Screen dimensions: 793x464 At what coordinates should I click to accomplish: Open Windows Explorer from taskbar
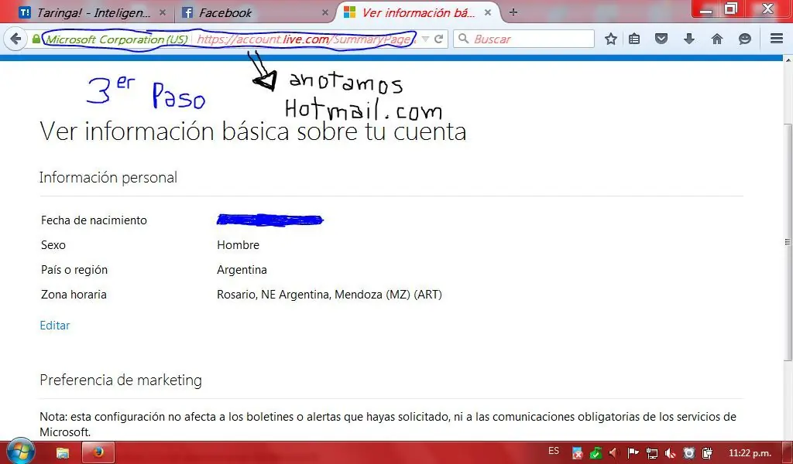point(62,453)
